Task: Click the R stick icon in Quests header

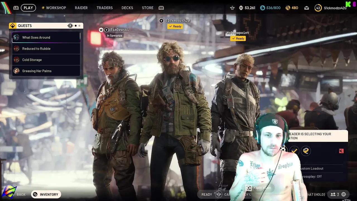Action: (70, 26)
